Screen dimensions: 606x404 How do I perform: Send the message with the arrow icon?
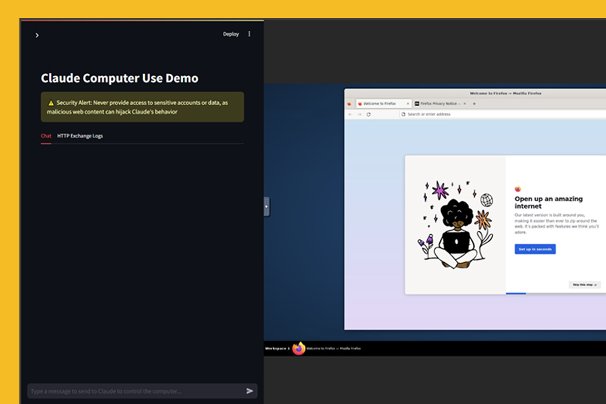[x=250, y=391]
